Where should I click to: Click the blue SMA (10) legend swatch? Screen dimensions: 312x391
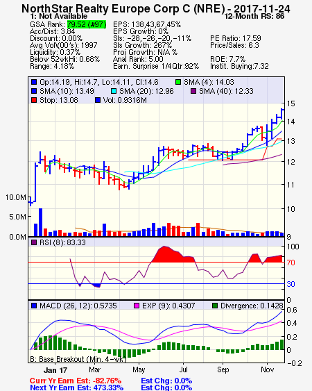[34, 91]
